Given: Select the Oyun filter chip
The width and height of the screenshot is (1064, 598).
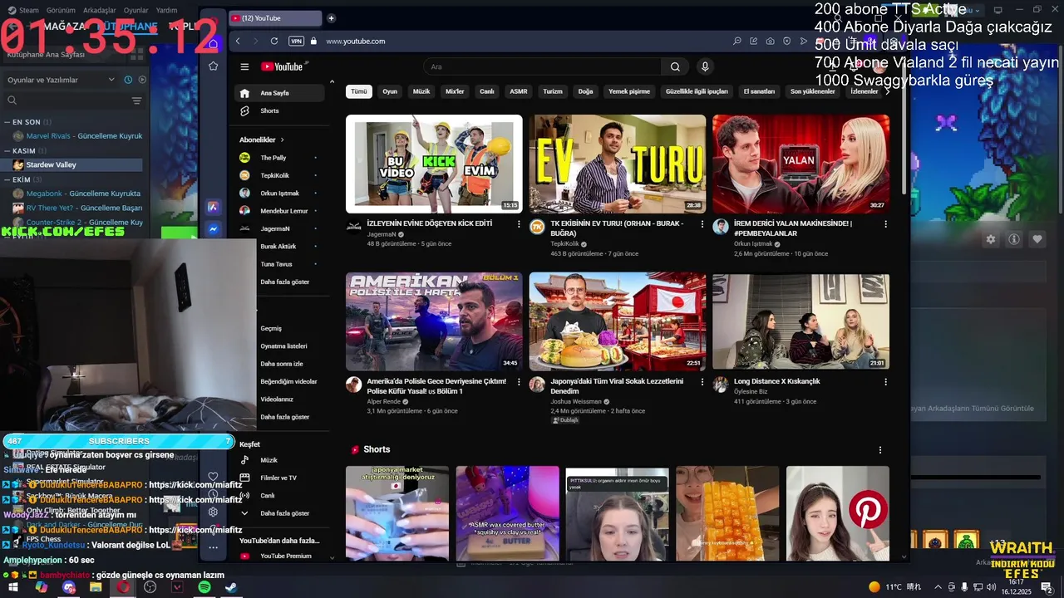Looking at the screenshot, I should (390, 91).
